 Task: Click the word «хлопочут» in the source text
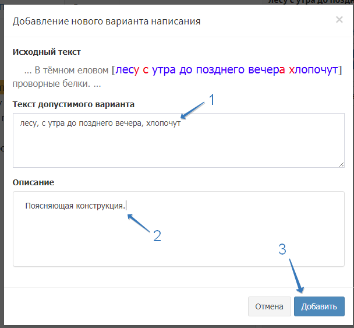coord(313,70)
